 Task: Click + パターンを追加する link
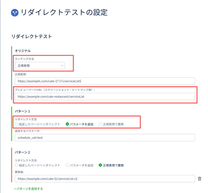[28, 189]
